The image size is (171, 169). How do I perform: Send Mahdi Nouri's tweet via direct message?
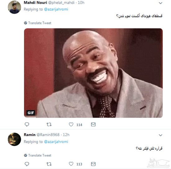(93, 124)
